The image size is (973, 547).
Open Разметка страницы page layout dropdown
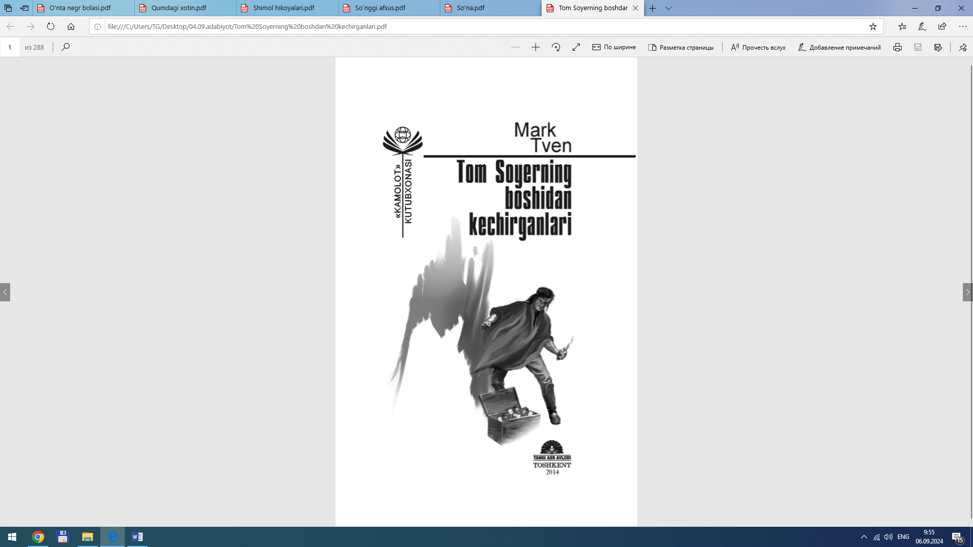click(x=681, y=47)
